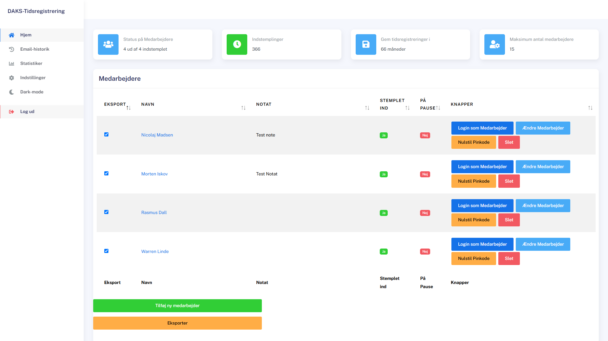Click the 'Test note' cell text
Screen dimensions: 608x341
click(265, 135)
